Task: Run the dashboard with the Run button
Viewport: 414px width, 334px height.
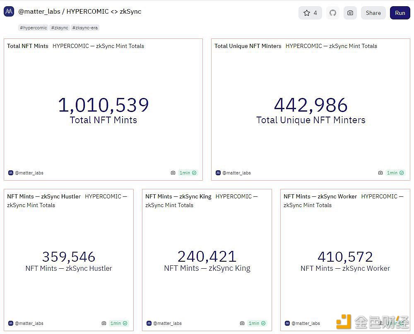Action: tap(400, 13)
